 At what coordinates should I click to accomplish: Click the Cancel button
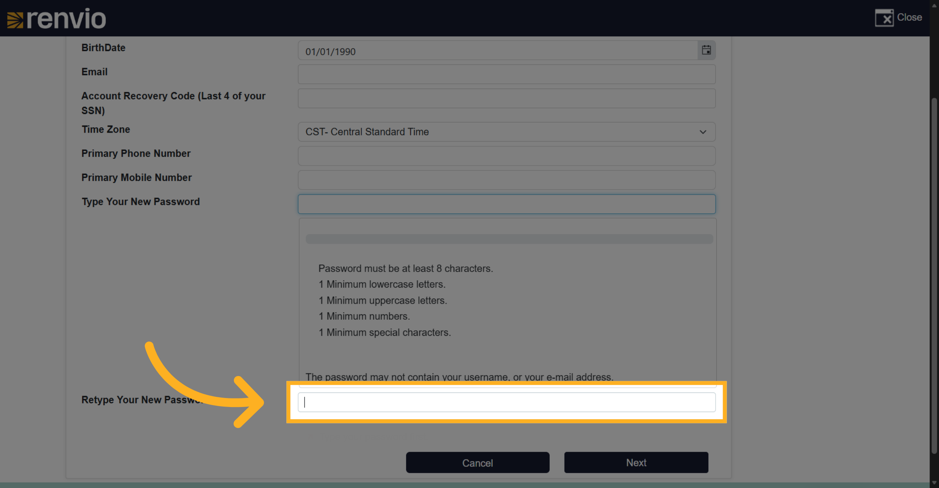click(x=478, y=463)
